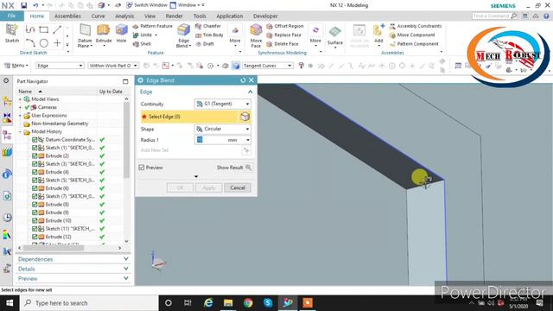Click the Save icon in title bar
The width and height of the screenshot is (553, 311).
23,5
